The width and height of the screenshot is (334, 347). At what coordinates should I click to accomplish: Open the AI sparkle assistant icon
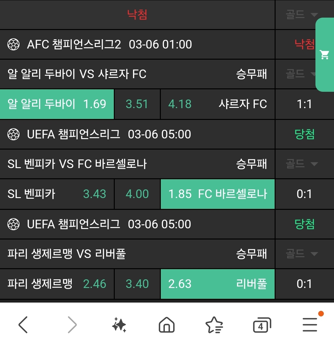coord(119,325)
